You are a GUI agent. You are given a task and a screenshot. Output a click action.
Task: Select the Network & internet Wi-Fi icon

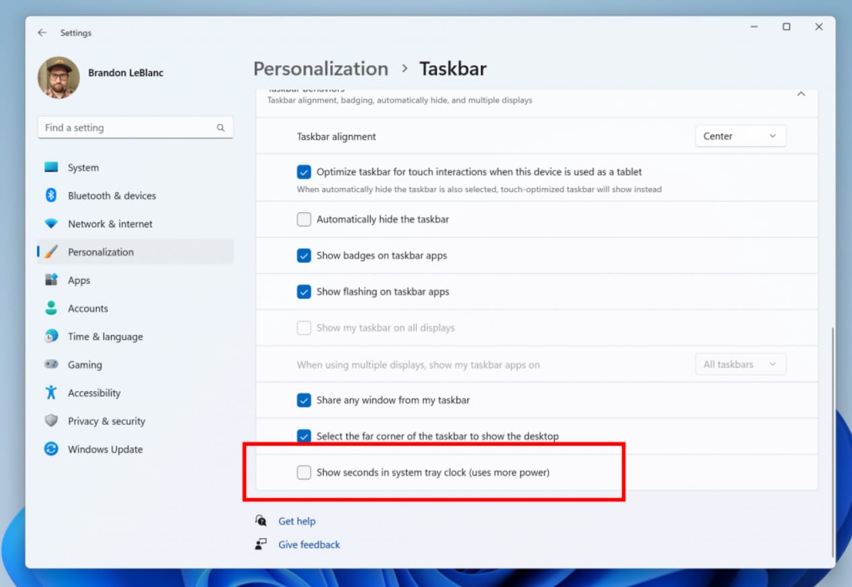tap(51, 224)
